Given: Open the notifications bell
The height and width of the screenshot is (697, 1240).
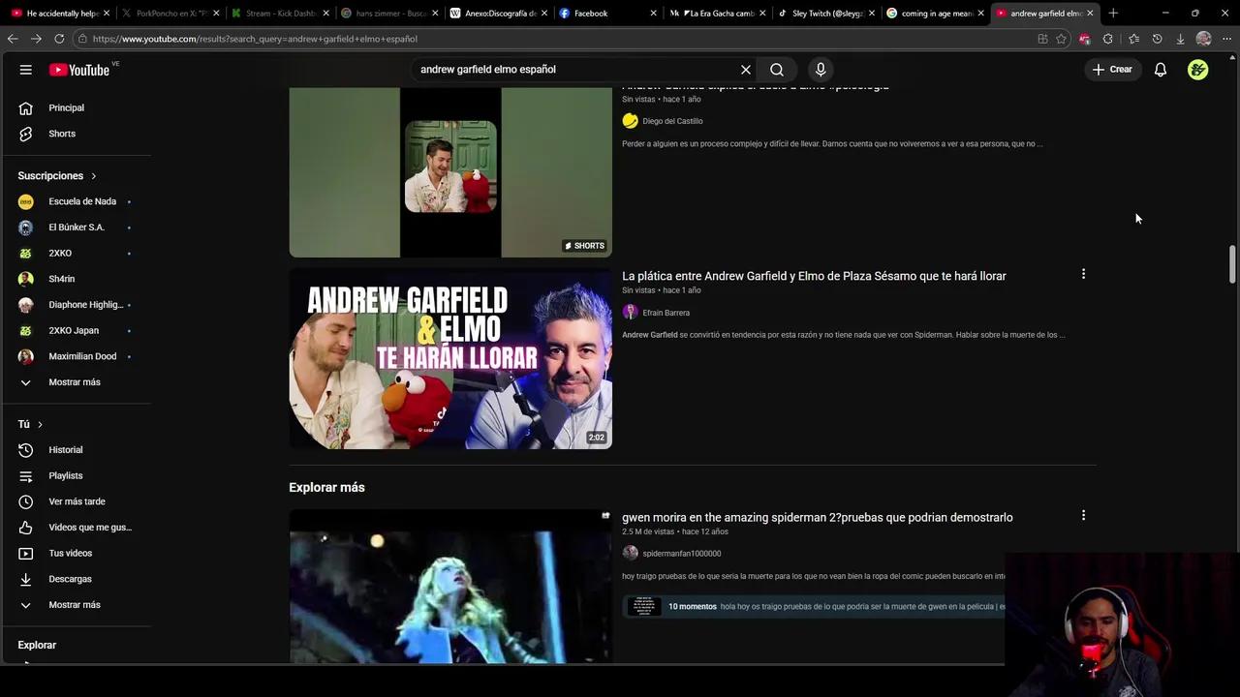Looking at the screenshot, I should click(1161, 70).
